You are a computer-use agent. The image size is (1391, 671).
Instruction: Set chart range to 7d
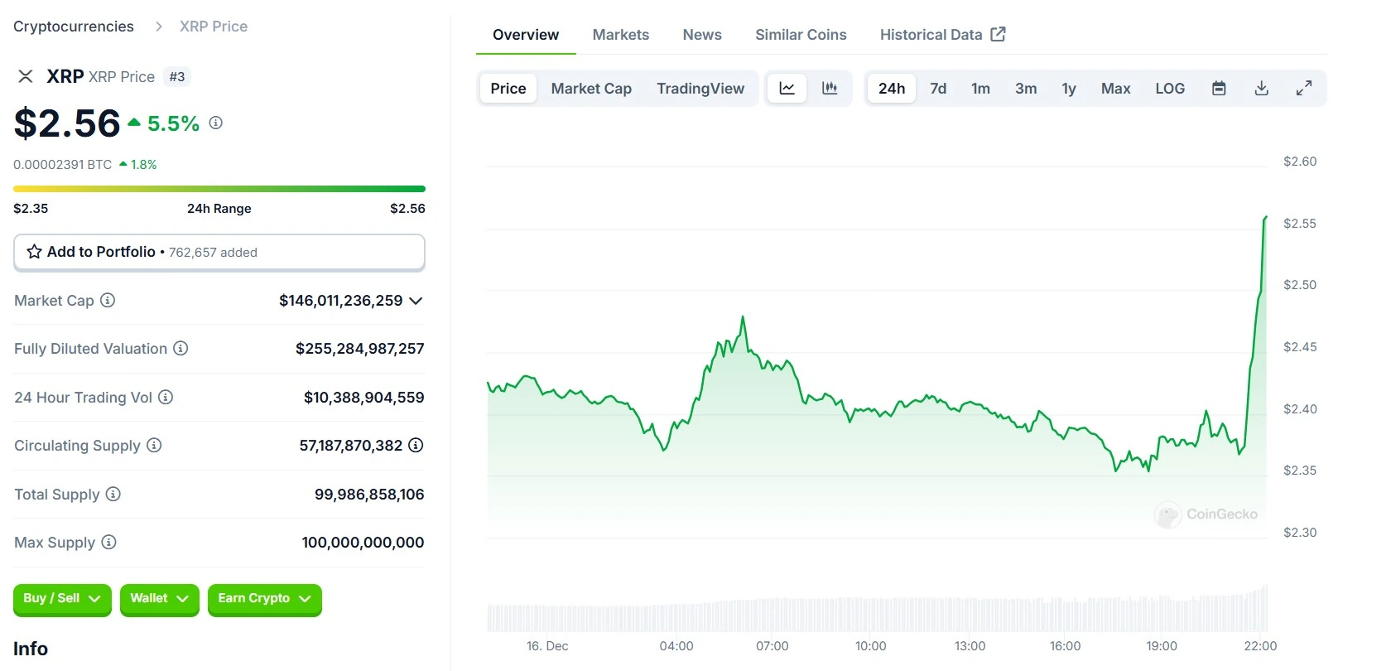[x=938, y=88]
